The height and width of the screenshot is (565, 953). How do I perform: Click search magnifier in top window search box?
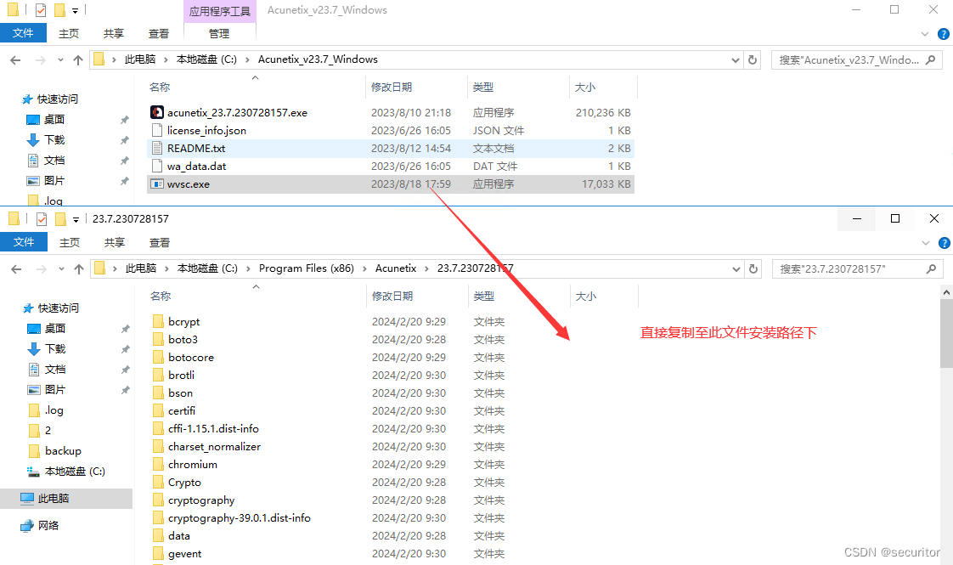pos(931,59)
